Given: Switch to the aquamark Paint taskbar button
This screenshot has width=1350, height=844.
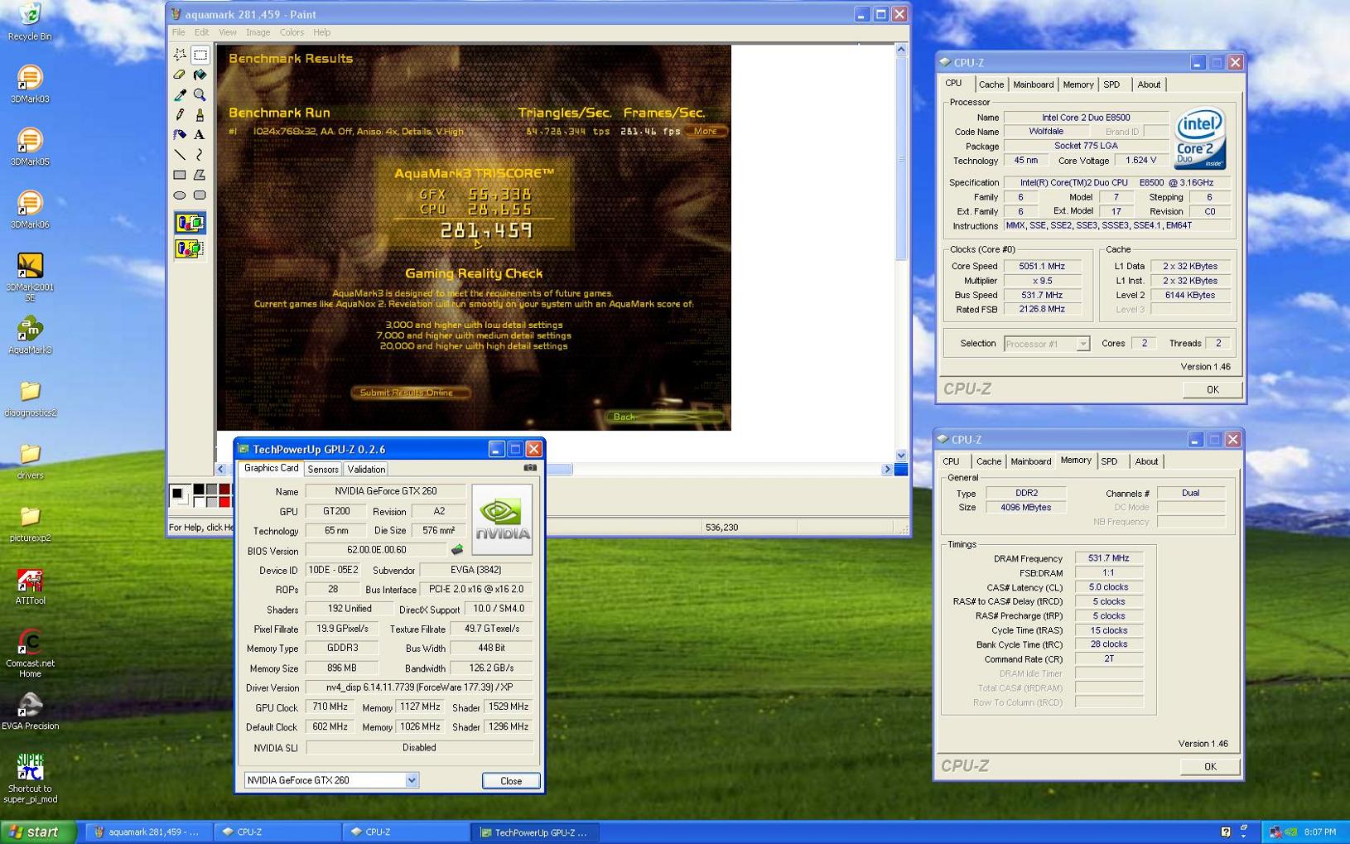Looking at the screenshot, I should 150,832.
